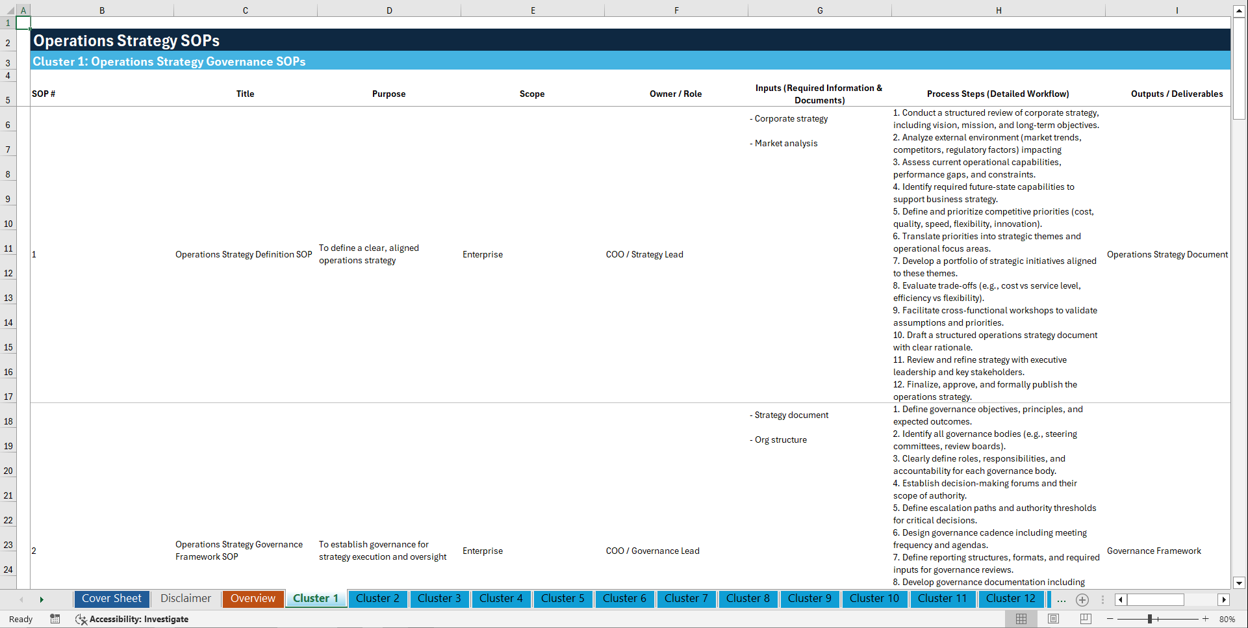Switch to Page Break Preview view
Image resolution: width=1248 pixels, height=628 pixels.
(1086, 619)
